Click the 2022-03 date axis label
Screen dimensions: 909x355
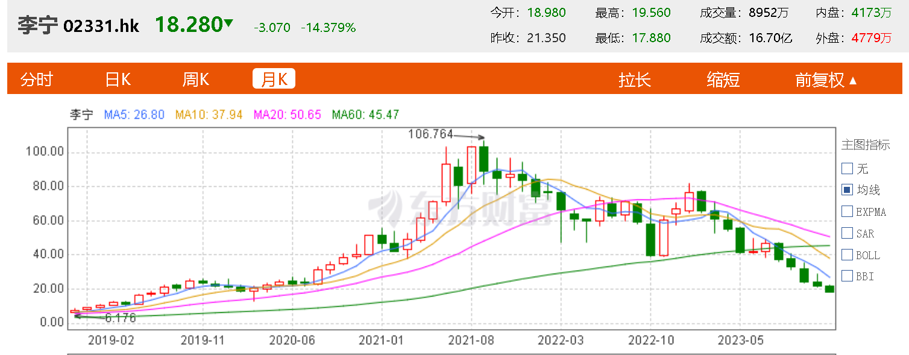(x=561, y=340)
